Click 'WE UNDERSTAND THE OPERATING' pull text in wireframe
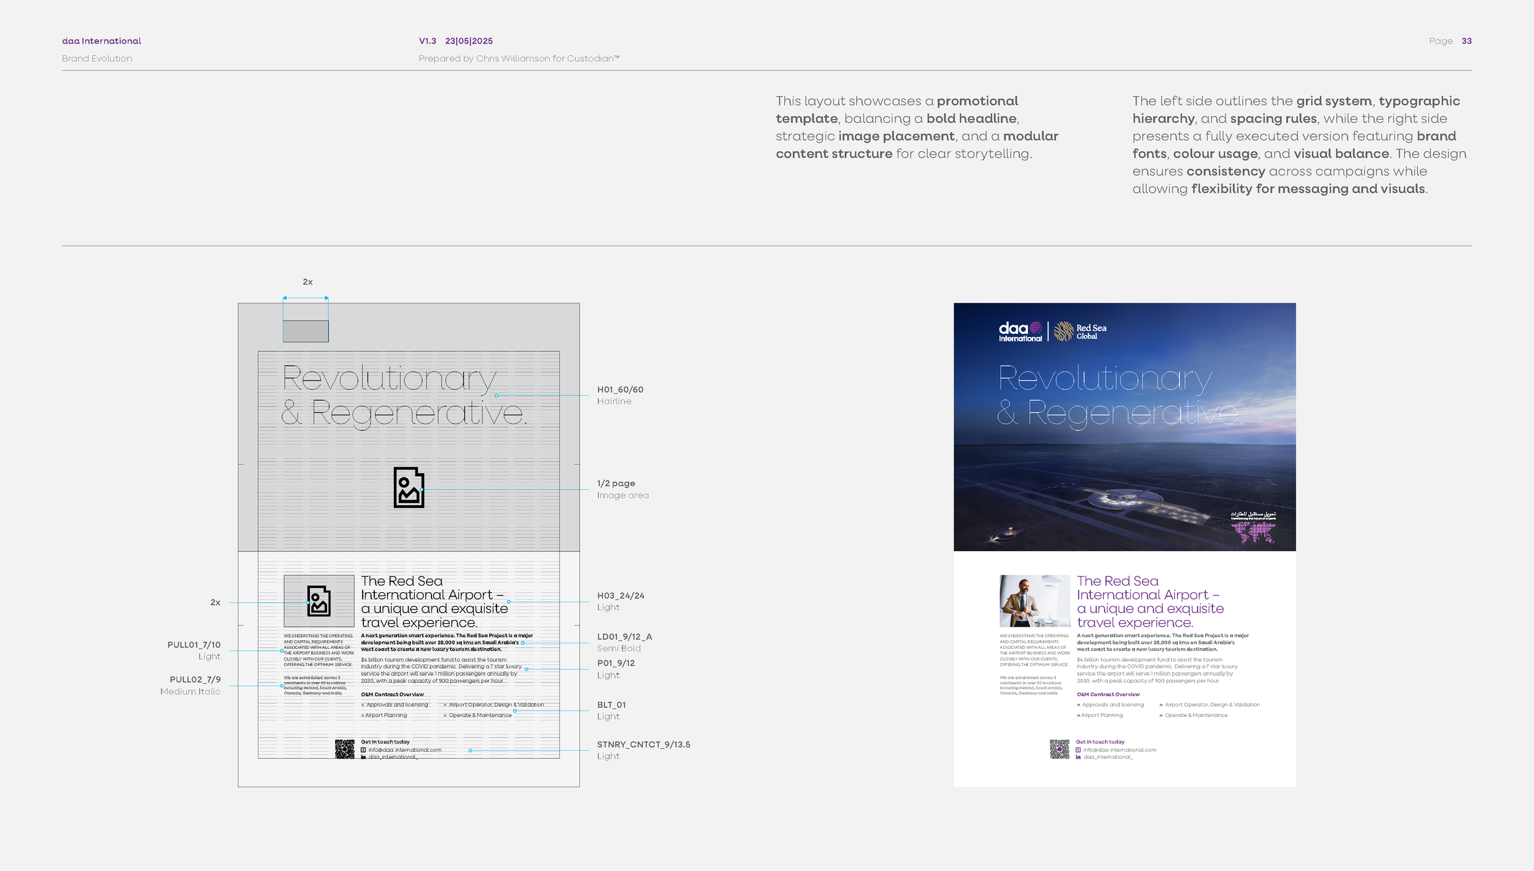This screenshot has height=871, width=1534. coord(319,651)
